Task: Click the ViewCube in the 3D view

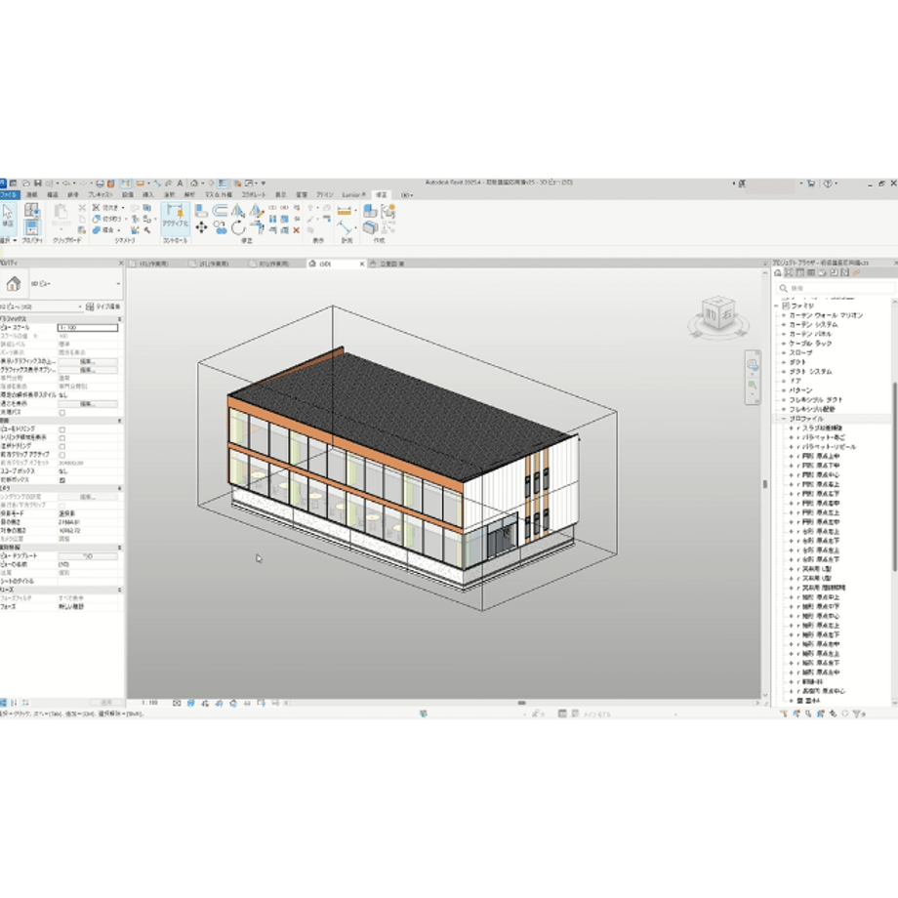Action: [x=718, y=314]
